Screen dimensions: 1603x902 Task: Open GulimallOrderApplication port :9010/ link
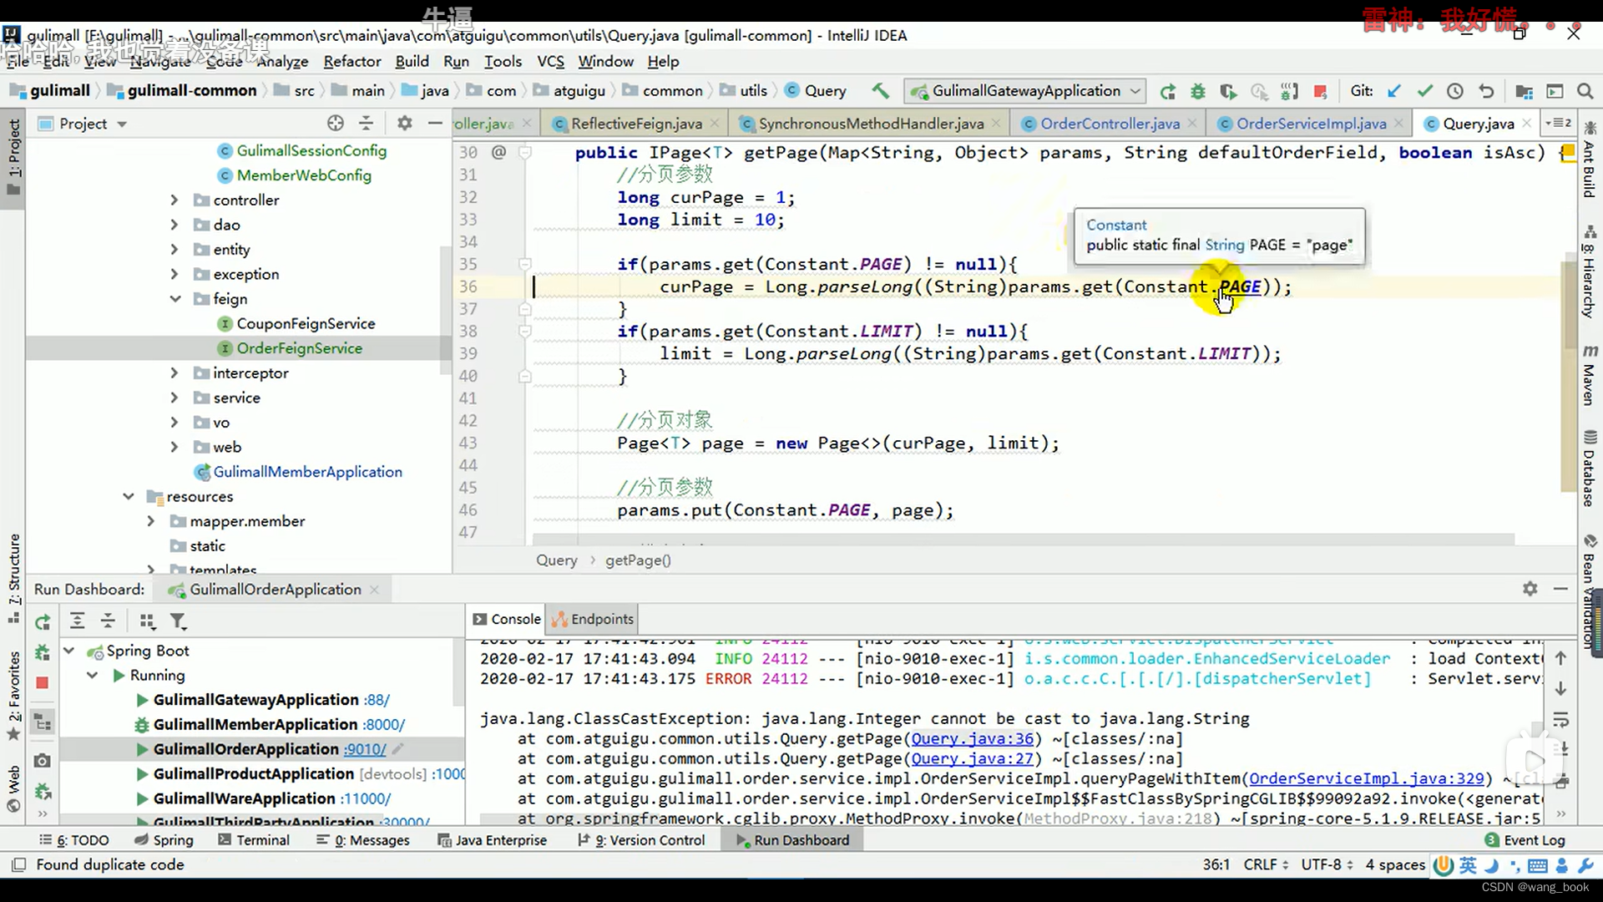[365, 749]
